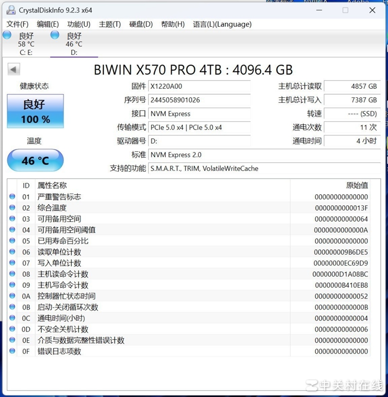Click status dot for attribute 03 可用备用空间
Image resolution: width=388 pixels, height=397 pixels.
[12, 218]
